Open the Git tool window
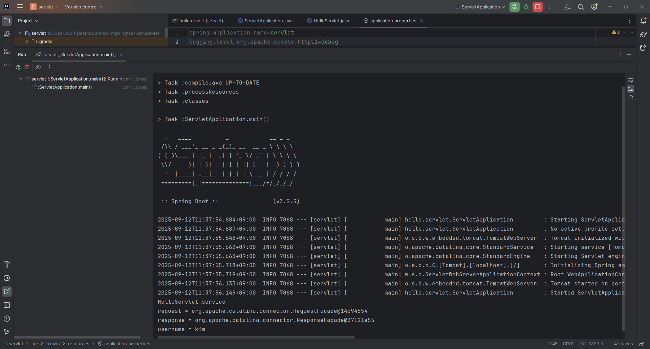The width and height of the screenshot is (650, 349). pyautogui.click(x=7, y=332)
